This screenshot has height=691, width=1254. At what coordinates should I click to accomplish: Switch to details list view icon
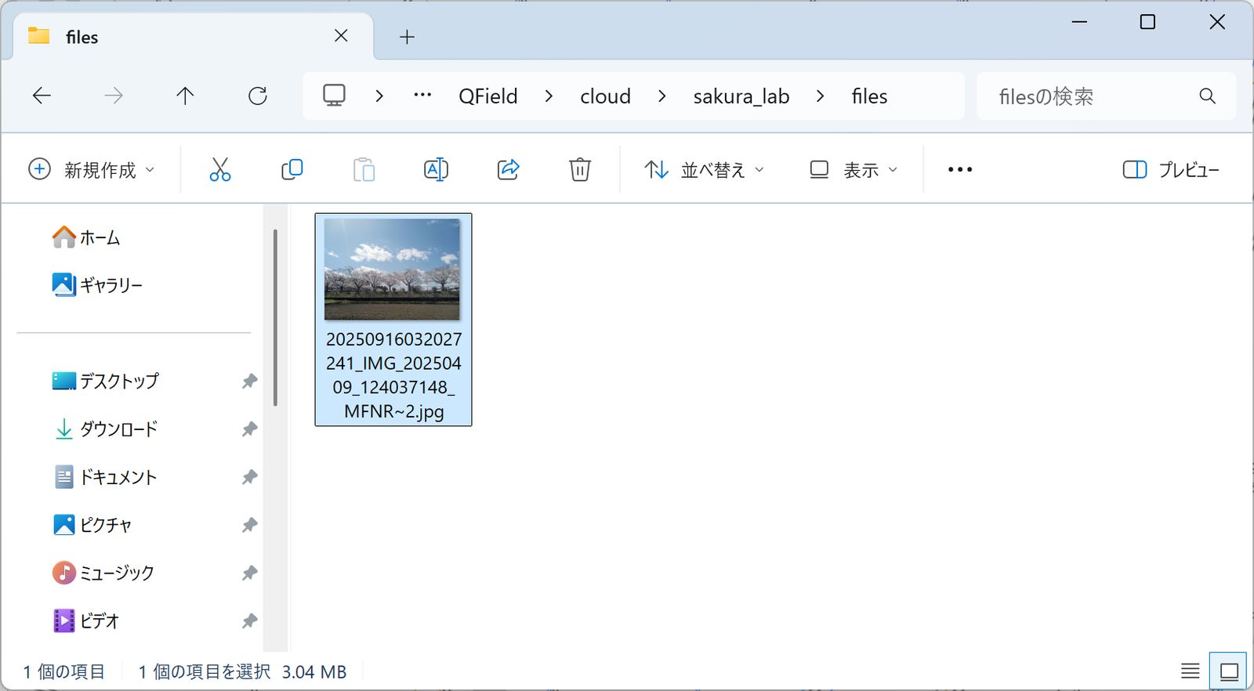[1191, 671]
